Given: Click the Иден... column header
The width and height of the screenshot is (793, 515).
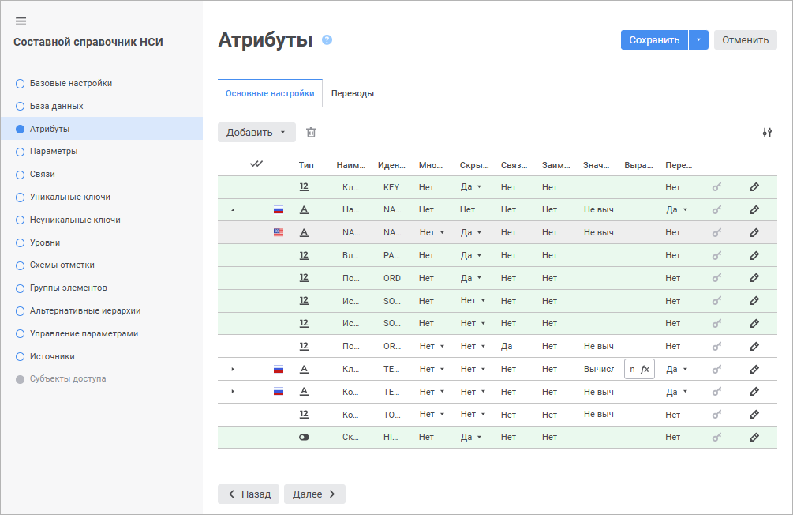Looking at the screenshot, I should click(x=391, y=165).
